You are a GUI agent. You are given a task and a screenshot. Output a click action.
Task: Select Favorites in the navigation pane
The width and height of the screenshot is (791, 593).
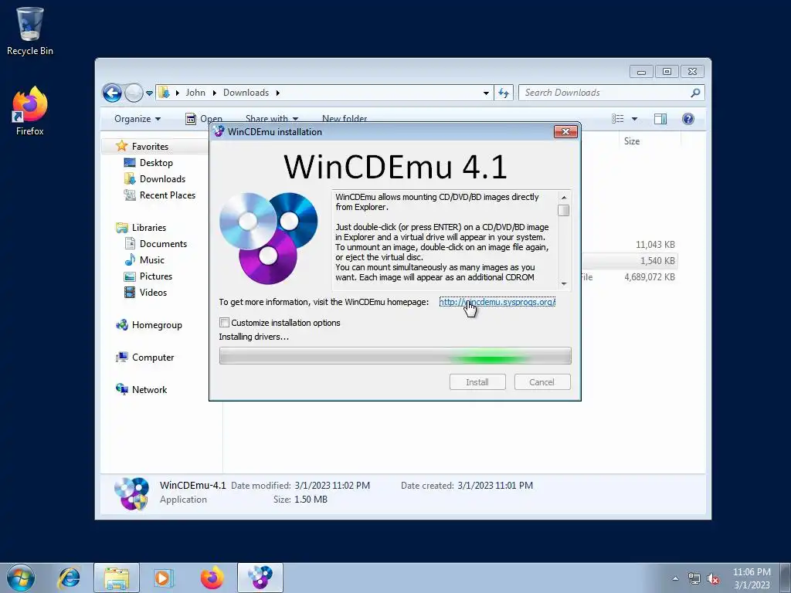[x=150, y=147]
